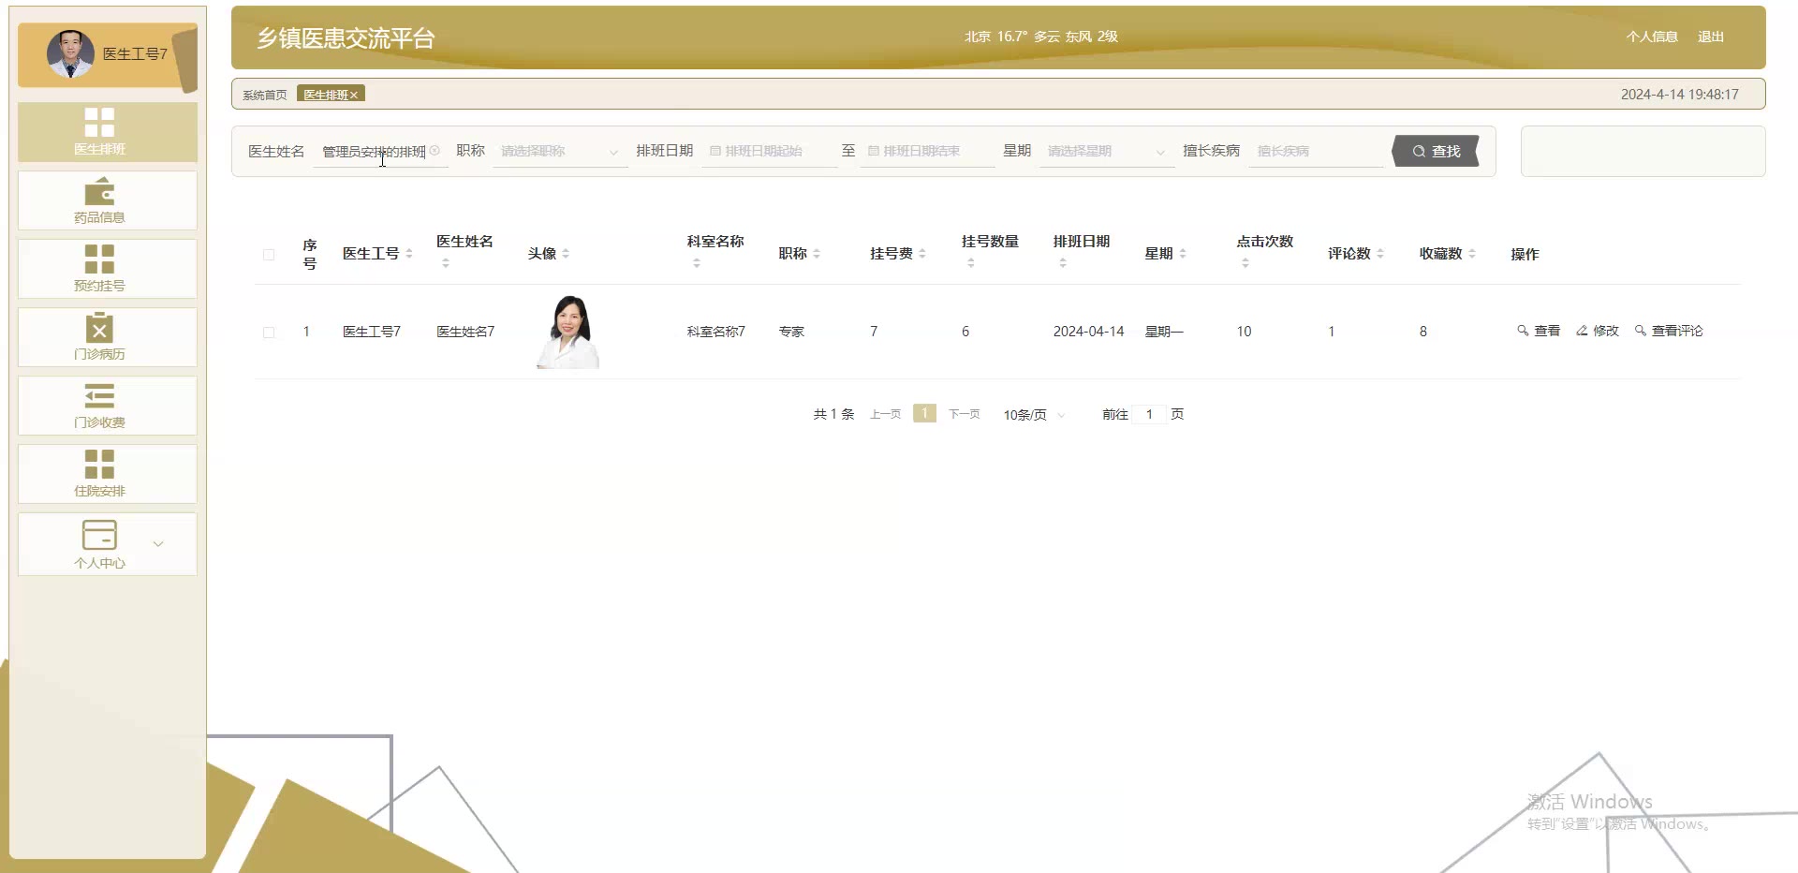Viewport: 1798px width, 873px height.
Task: Sort table by 挂号费 column
Action: [922, 254]
